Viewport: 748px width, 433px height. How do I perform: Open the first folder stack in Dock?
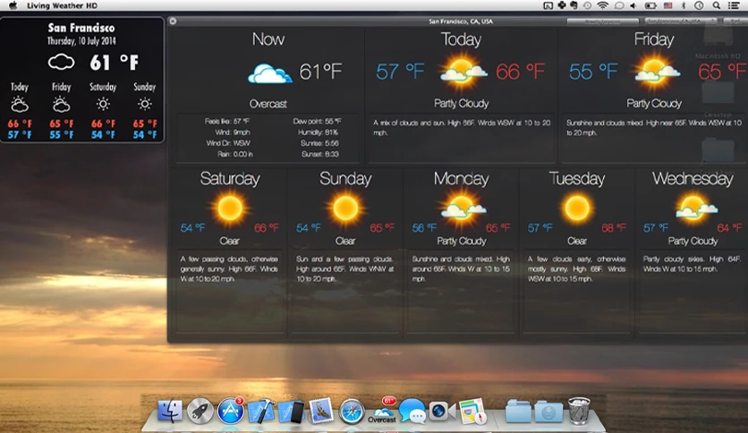[x=518, y=412]
